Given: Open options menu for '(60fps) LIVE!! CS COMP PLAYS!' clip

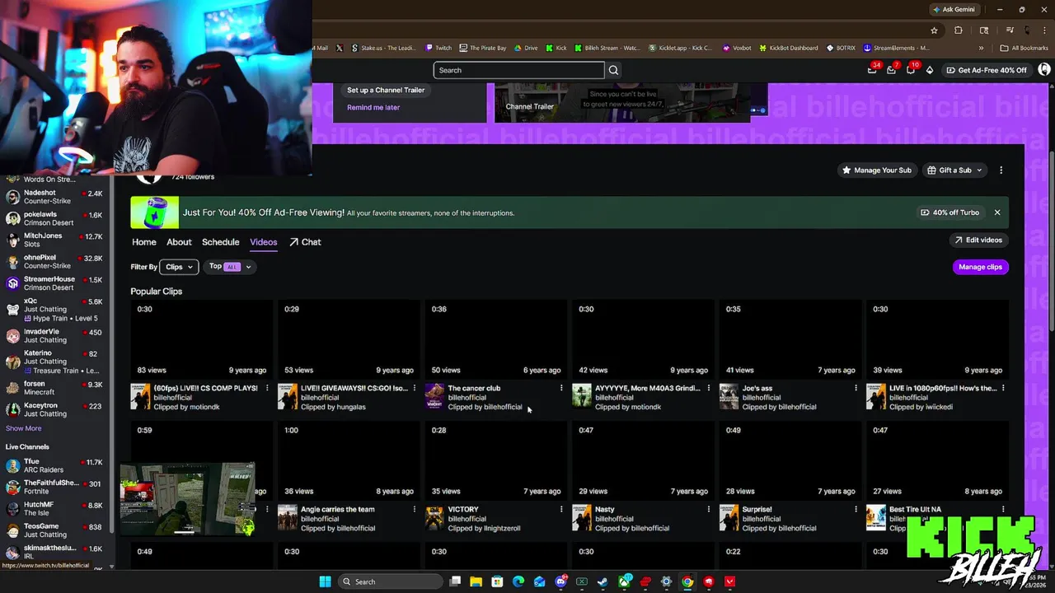Looking at the screenshot, I should coord(267,388).
